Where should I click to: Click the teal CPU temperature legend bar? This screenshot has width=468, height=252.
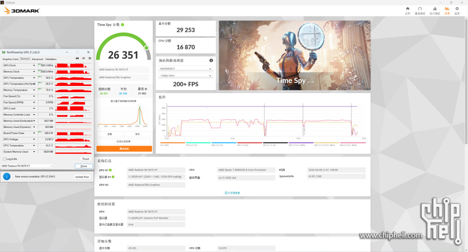(x=198, y=143)
